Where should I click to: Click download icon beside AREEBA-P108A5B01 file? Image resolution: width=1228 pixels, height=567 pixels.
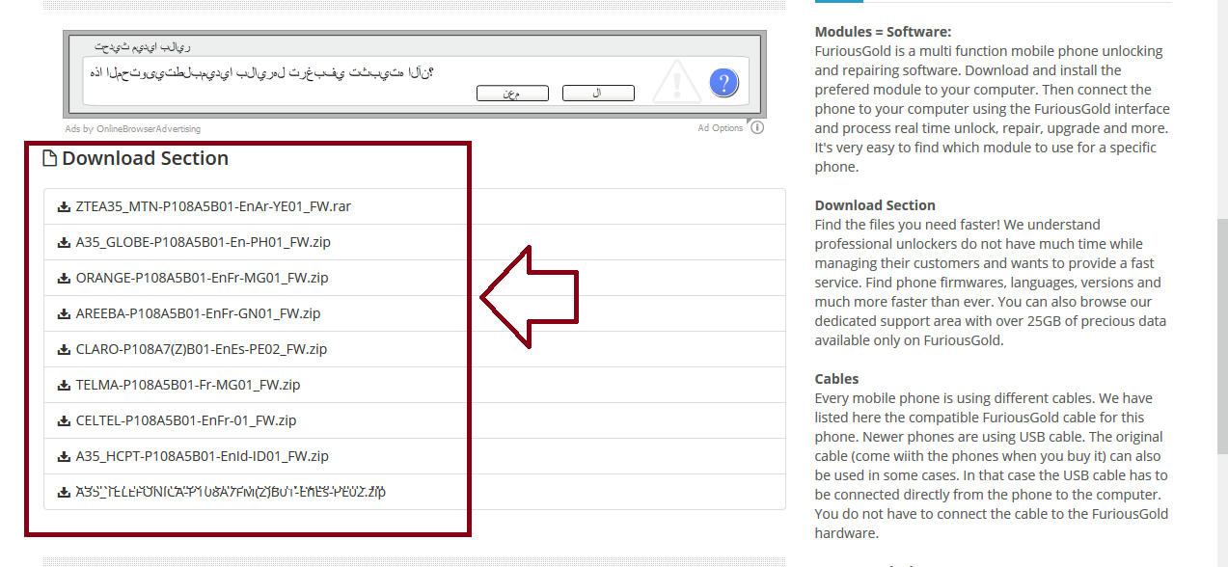pyautogui.click(x=64, y=313)
